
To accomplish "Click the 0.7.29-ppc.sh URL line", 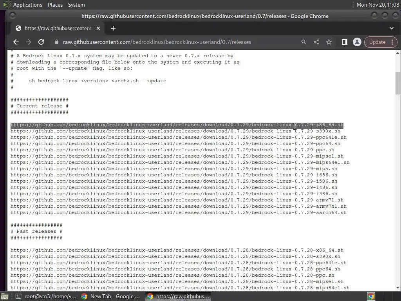I will tap(172, 150).
